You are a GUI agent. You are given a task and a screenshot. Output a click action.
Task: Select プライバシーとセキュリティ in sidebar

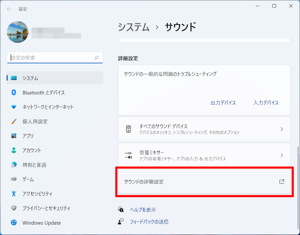(x=46, y=208)
